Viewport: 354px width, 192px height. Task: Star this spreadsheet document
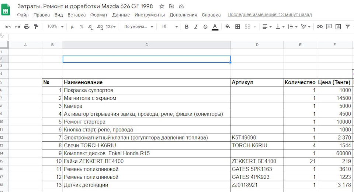pos(162,6)
